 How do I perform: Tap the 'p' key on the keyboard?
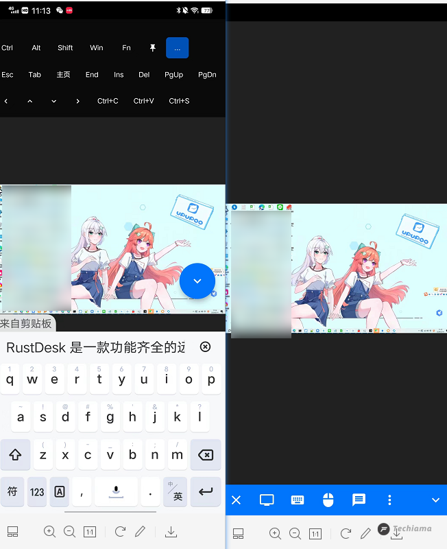(x=211, y=379)
